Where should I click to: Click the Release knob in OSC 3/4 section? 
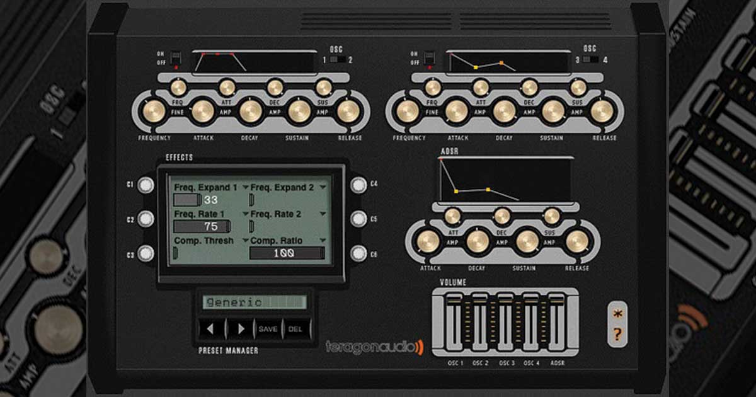click(602, 112)
